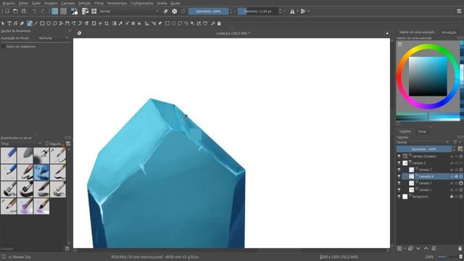
Task: Select the Move tool cross icon
Action: coord(100,23)
